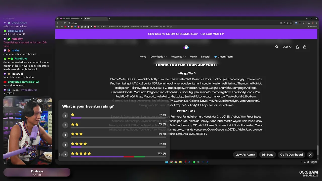Click the page vertical scrollbar thumb
Image resolution: width=322 pixels, height=181 pixels.
tap(318, 150)
